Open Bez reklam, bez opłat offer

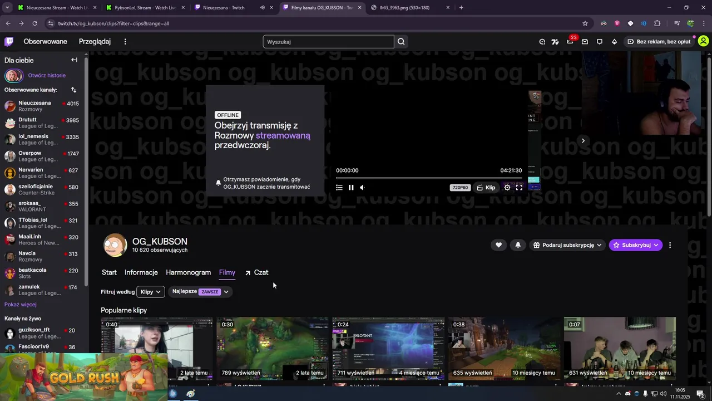coord(659,42)
